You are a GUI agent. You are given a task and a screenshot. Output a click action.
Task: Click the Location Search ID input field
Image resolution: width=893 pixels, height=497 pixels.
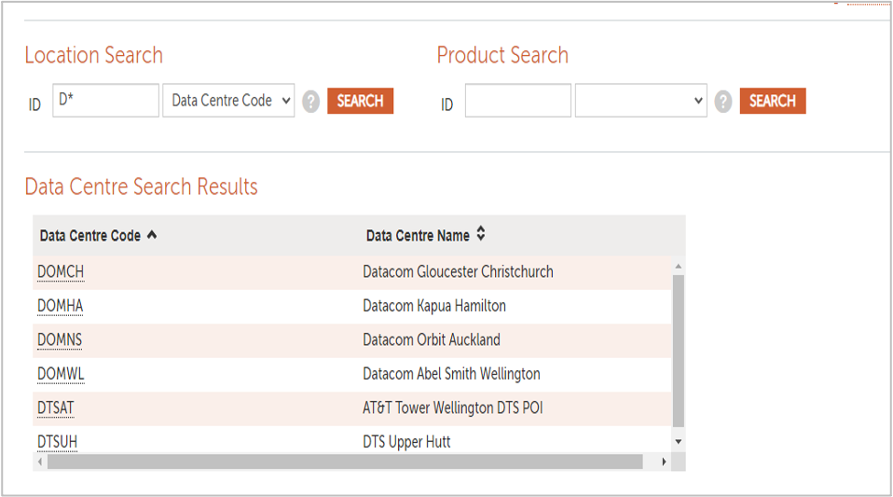[106, 101]
